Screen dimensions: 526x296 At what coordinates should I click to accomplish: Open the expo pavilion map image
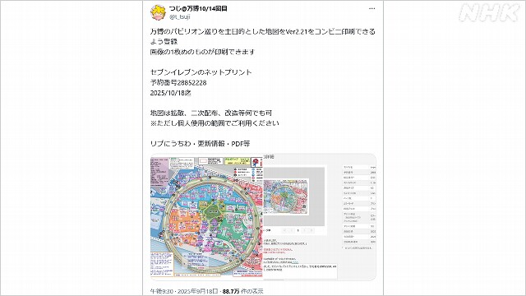coord(206,217)
